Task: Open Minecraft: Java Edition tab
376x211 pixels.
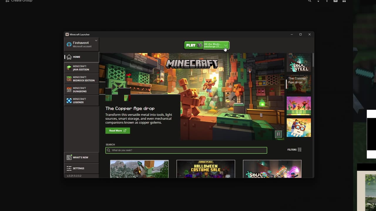Action: [82, 68]
